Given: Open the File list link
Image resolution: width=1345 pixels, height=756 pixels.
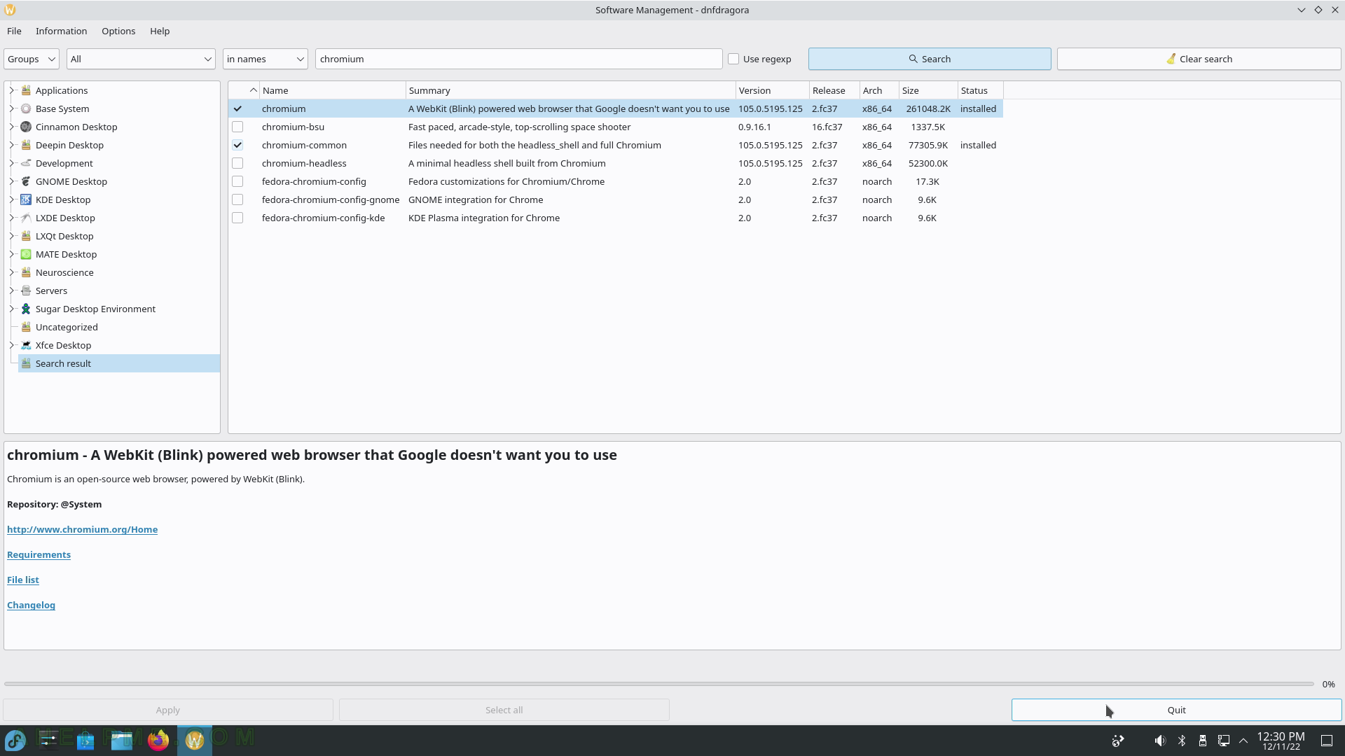Looking at the screenshot, I should click(x=23, y=580).
